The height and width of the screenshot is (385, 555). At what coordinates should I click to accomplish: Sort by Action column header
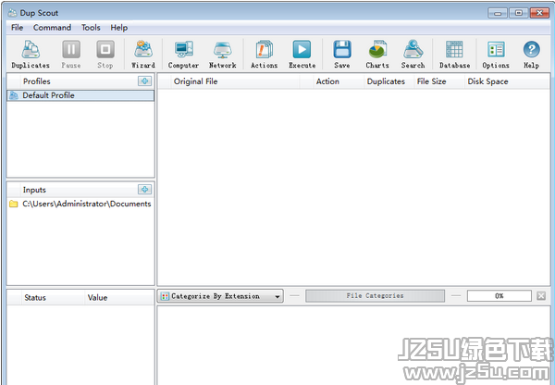339,81
